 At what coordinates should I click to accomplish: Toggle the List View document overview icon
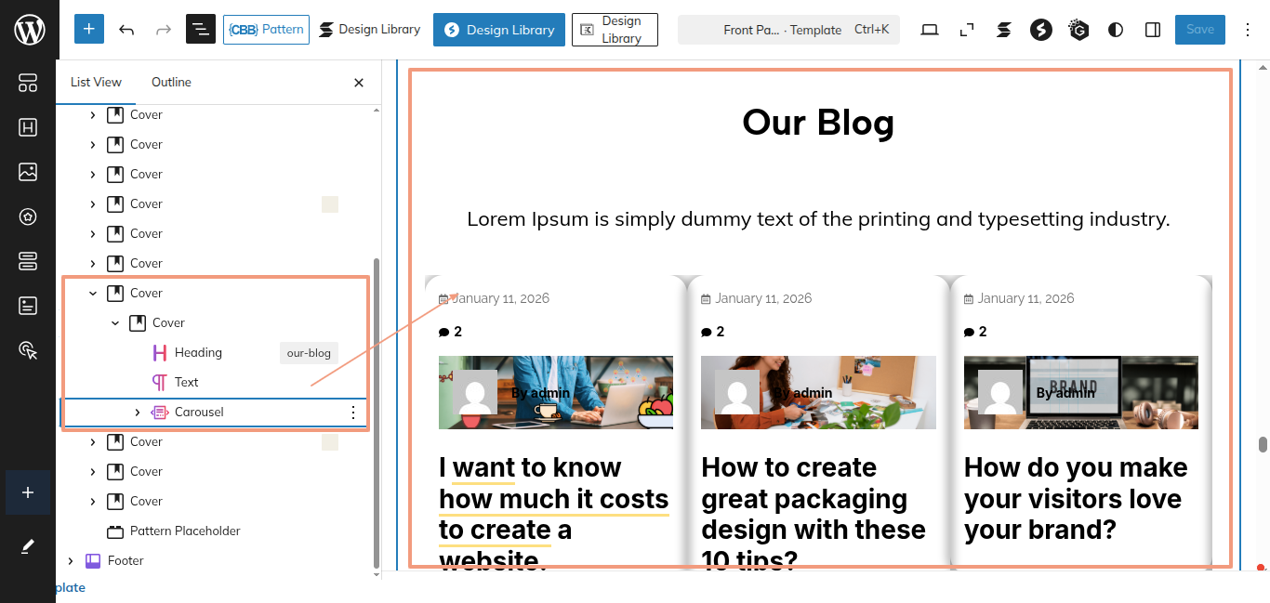pyautogui.click(x=201, y=30)
